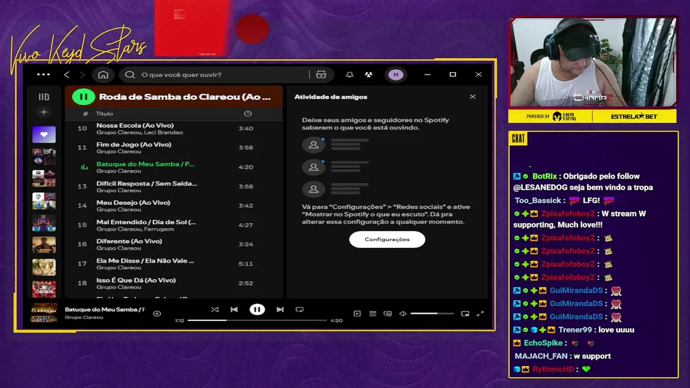Toggle the Friend Activity icon
Image resolution: width=690 pixels, height=388 pixels.
pos(369,74)
